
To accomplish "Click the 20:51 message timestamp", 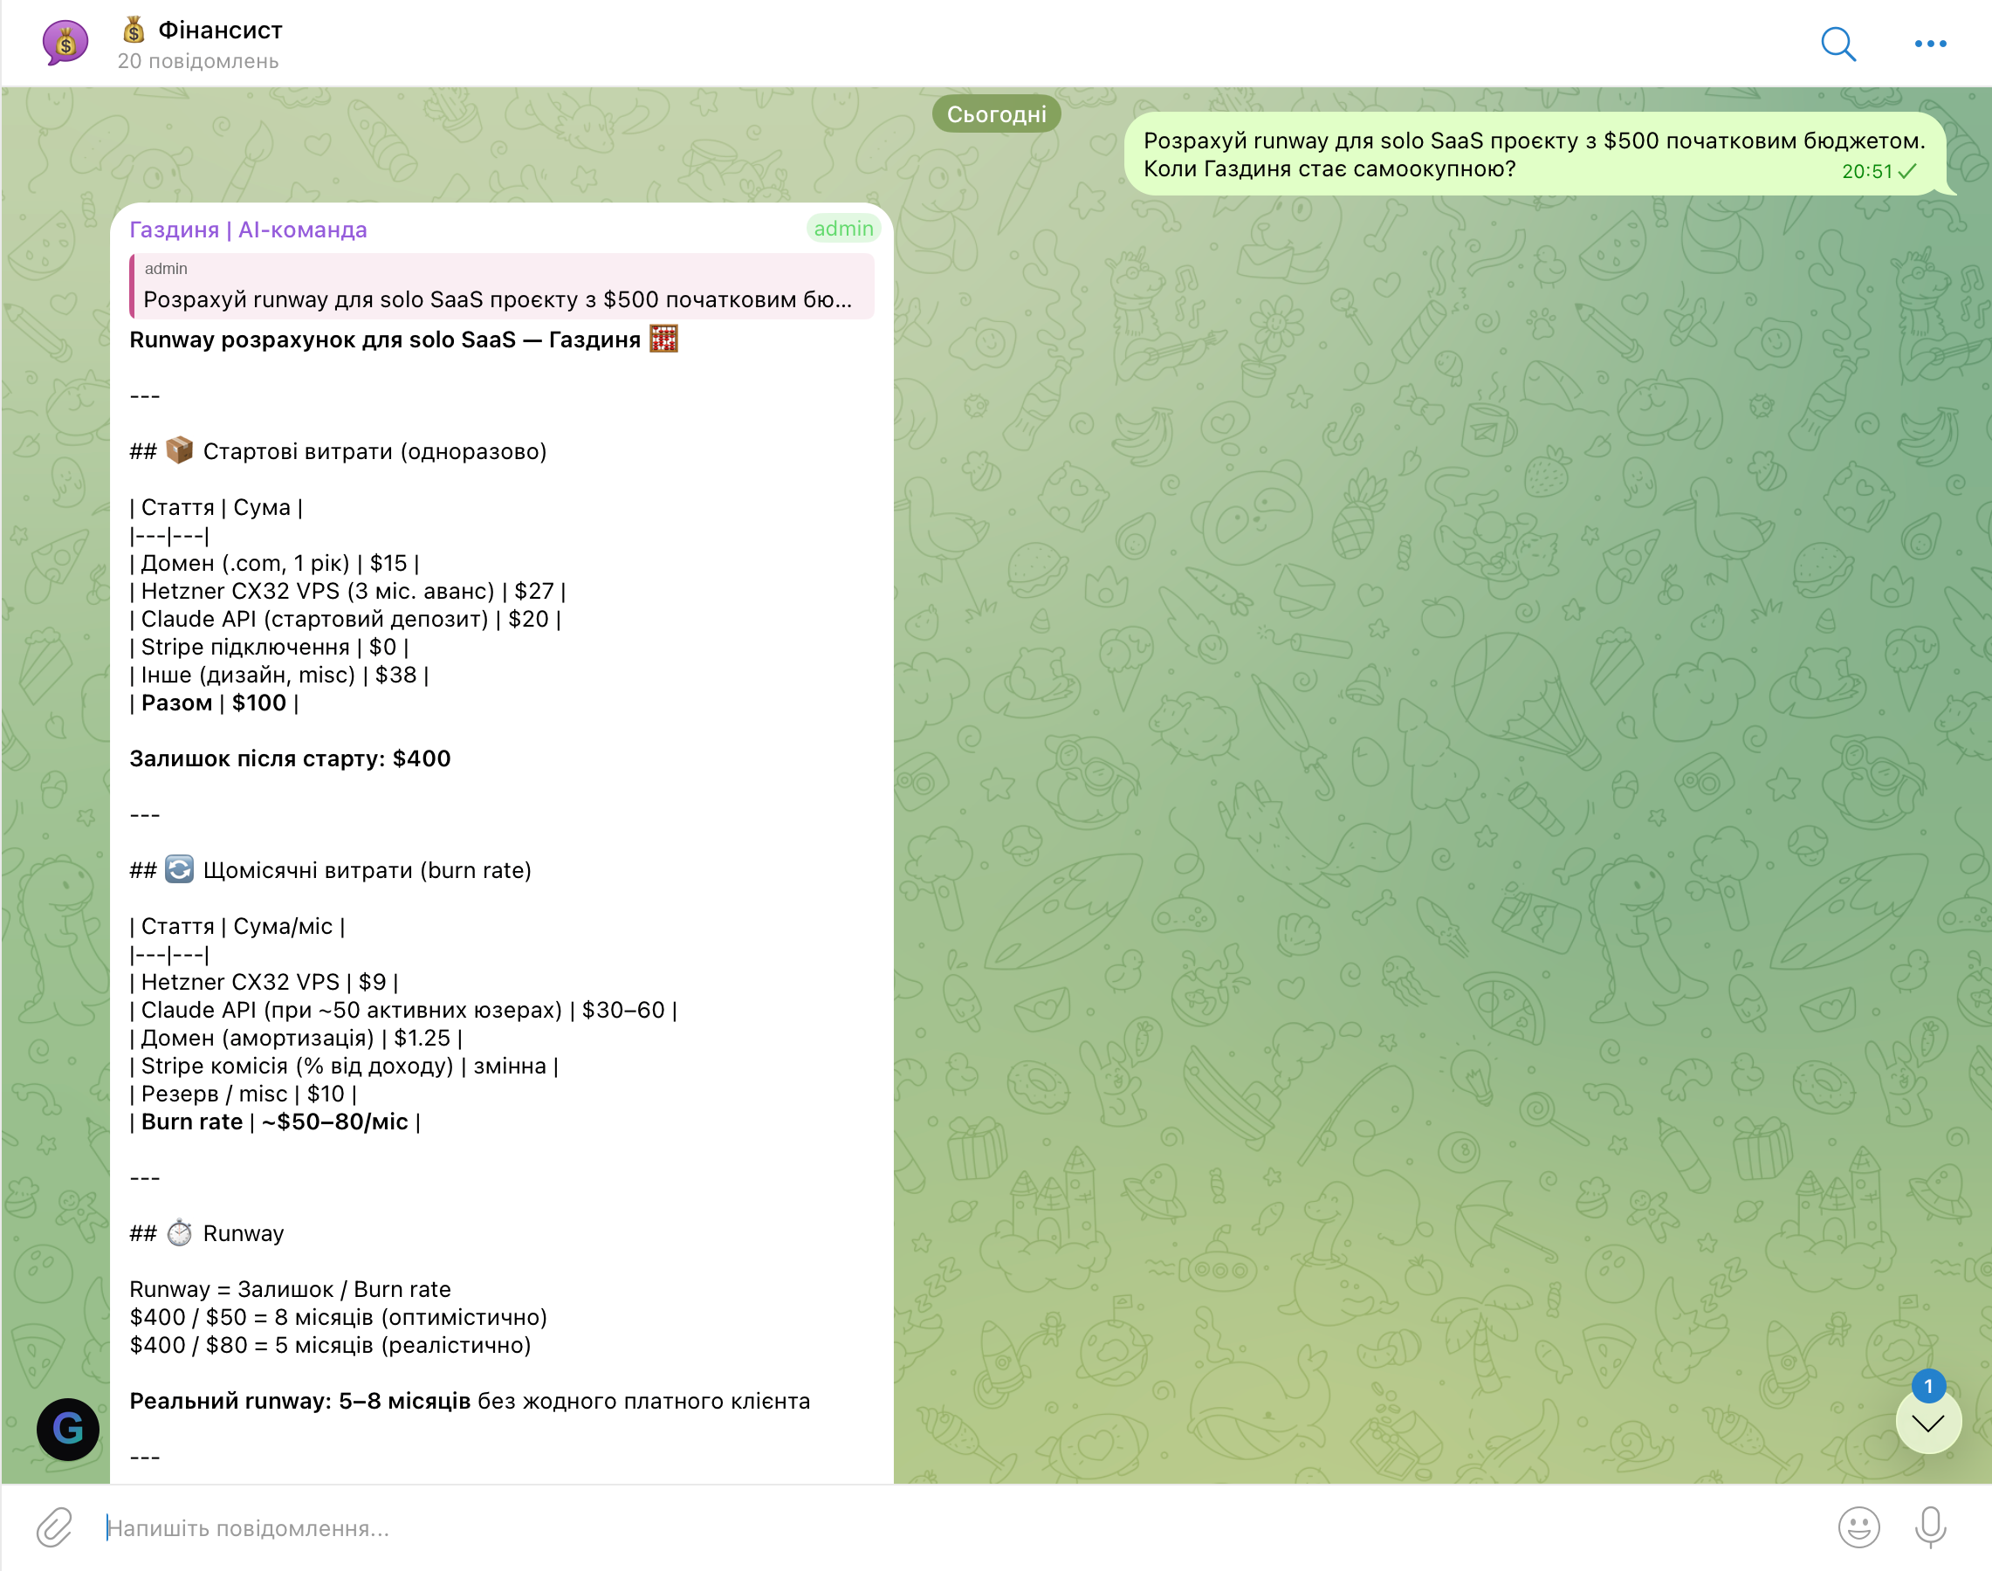I will pyautogui.click(x=1866, y=172).
